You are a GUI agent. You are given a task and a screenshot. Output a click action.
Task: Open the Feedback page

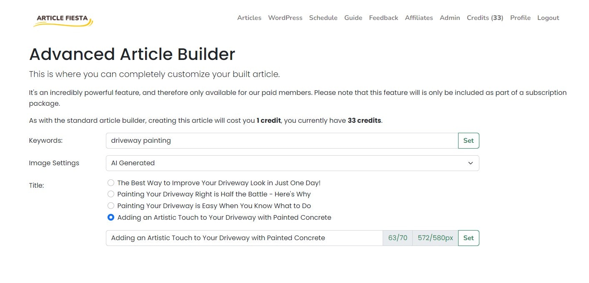coord(383,18)
